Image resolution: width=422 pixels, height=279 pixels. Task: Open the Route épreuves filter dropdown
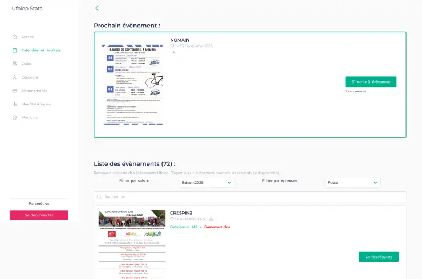pos(352,183)
